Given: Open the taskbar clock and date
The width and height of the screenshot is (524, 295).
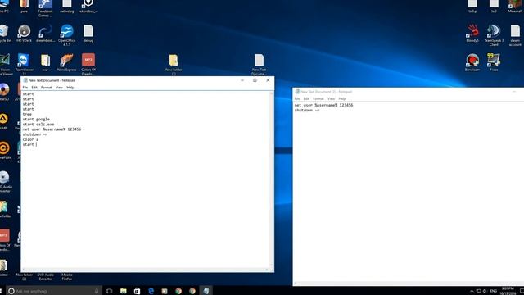Looking at the screenshot, I should (508, 291).
